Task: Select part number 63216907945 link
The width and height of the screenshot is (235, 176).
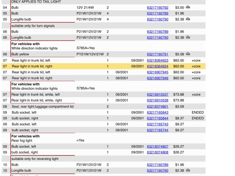Action: tap(158, 72)
